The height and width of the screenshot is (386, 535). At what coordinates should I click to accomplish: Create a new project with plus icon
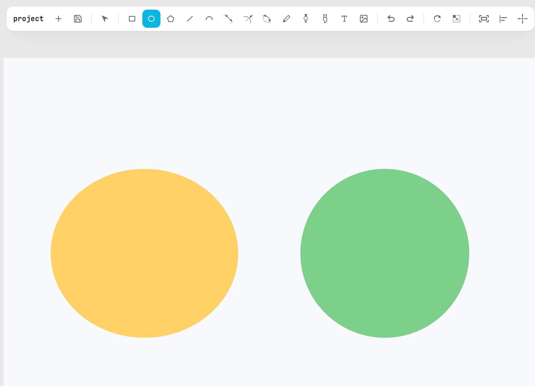(x=59, y=19)
